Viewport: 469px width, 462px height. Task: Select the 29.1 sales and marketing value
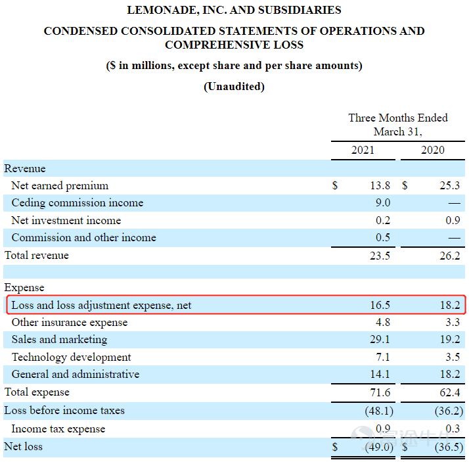tap(380, 340)
